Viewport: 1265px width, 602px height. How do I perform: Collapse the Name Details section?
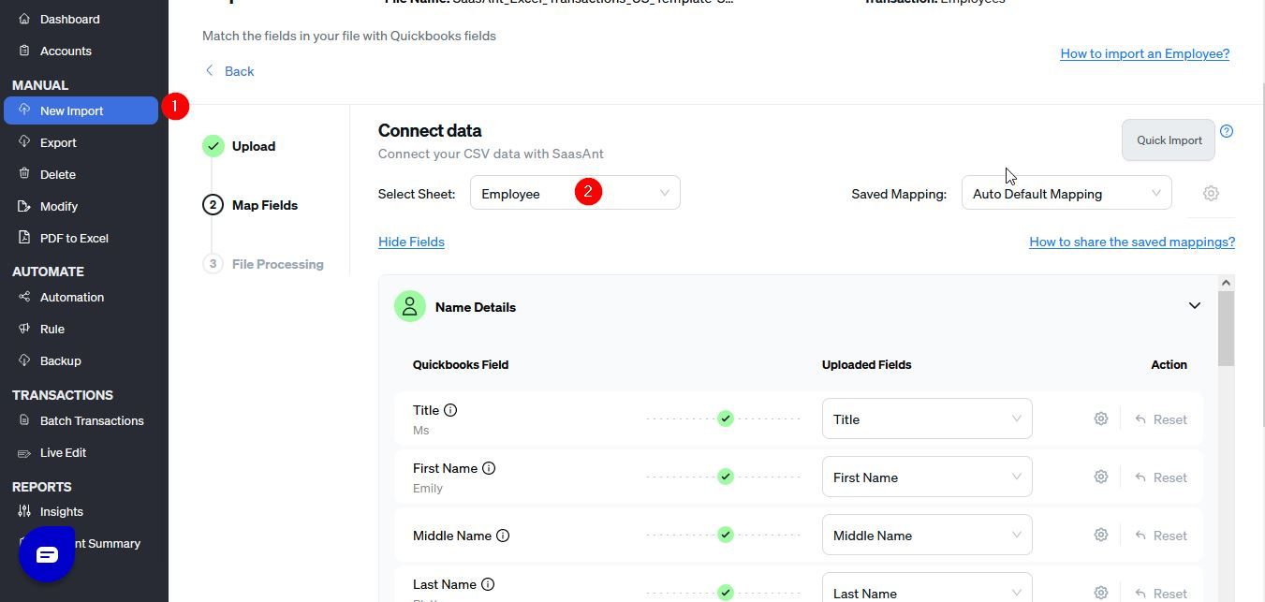(1195, 305)
